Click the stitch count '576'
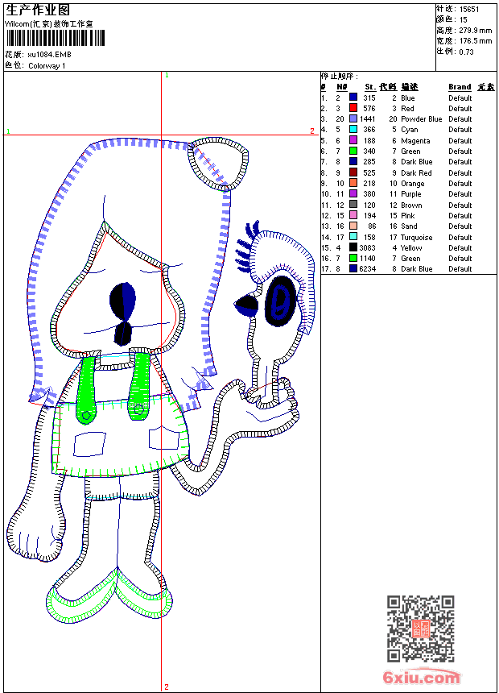The image size is (499, 693). click(369, 108)
